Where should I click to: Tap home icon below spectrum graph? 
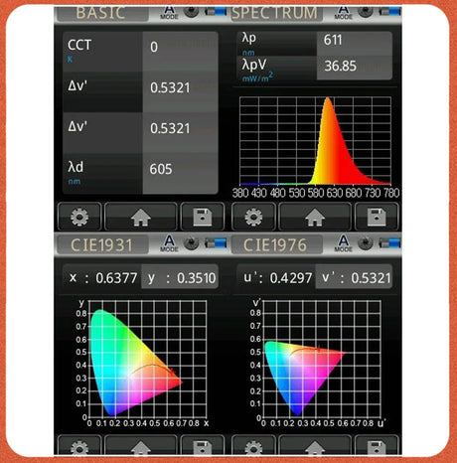315,217
